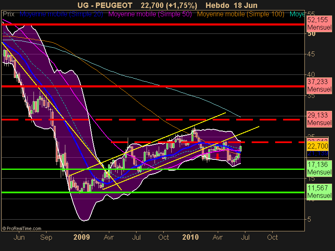Click the price axis value 40
The width and height of the screenshot is (335, 251).
[x=311, y=75]
